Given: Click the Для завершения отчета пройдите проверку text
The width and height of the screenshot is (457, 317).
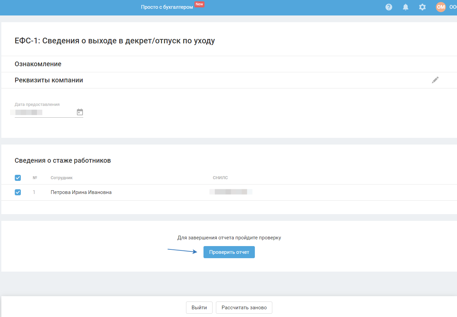Looking at the screenshot, I should click(229, 238).
